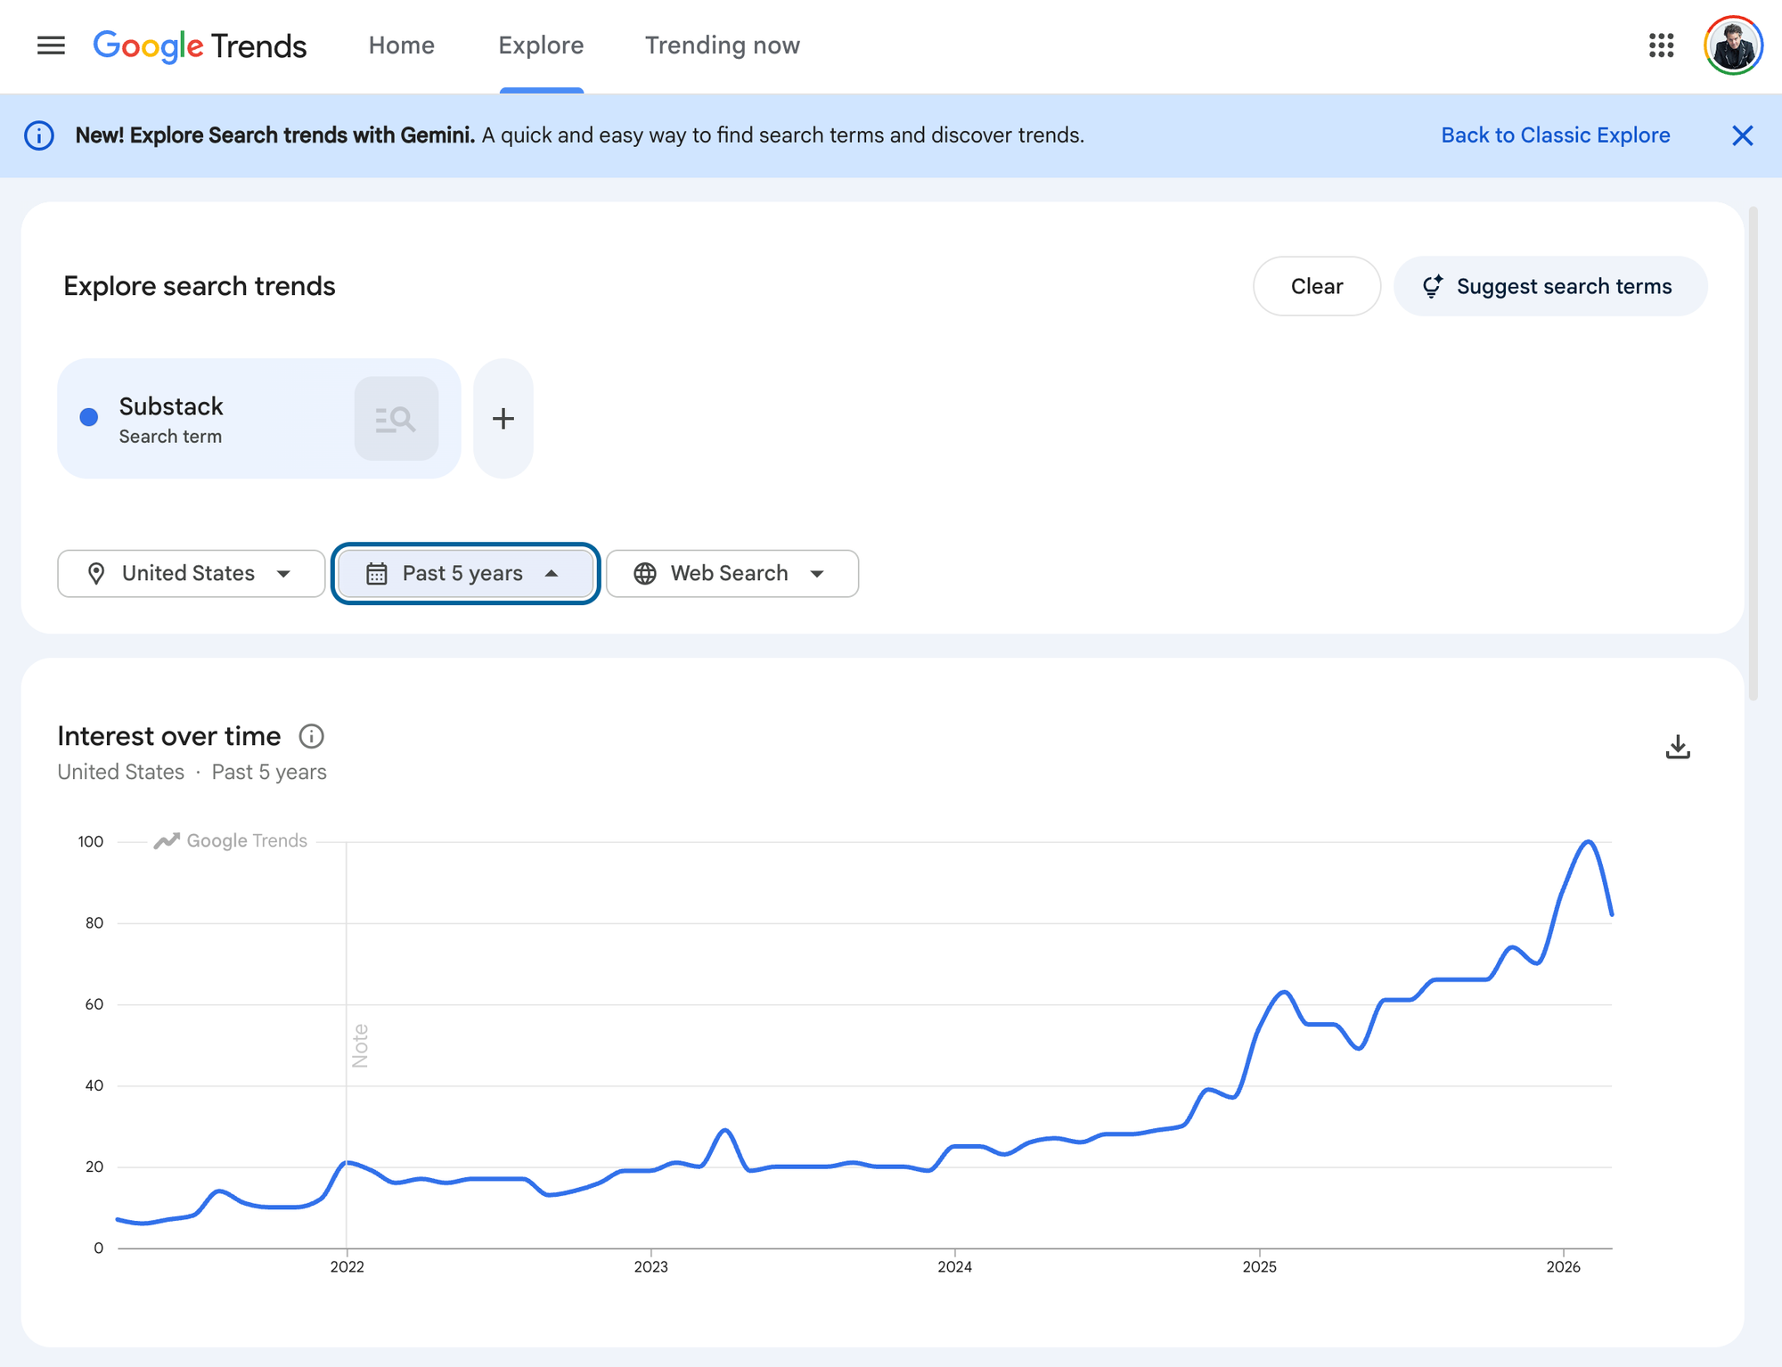Screen dimensions: 1782x1367
Task: Click the search details icon on Substack chip
Action: pyautogui.click(x=396, y=419)
